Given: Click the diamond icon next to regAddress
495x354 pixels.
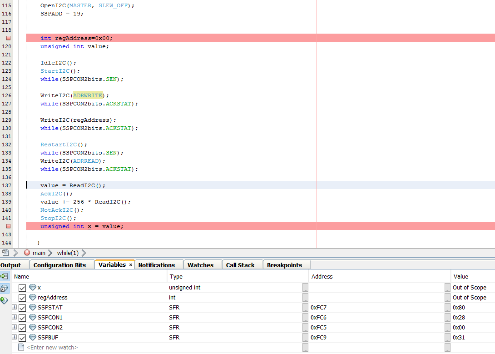Looking at the screenshot, I should (x=33, y=297).
